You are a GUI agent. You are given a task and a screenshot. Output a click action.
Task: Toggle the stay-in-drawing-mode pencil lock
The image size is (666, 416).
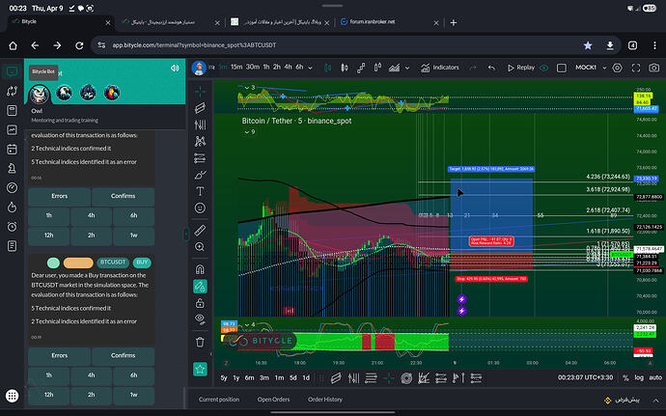click(200, 287)
